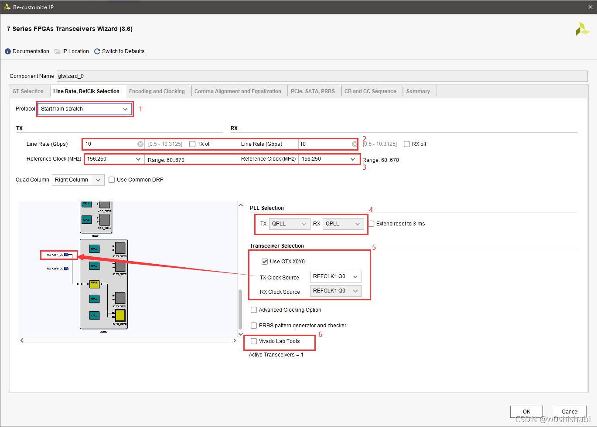Screen dimensions: 597x427
Task: Enable the TX off checkbox
Action: point(192,144)
